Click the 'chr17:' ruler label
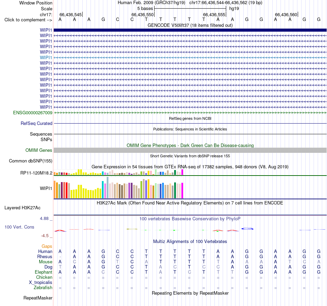Image resolution: width=327 pixels, height=306 pixels. point(46,14)
